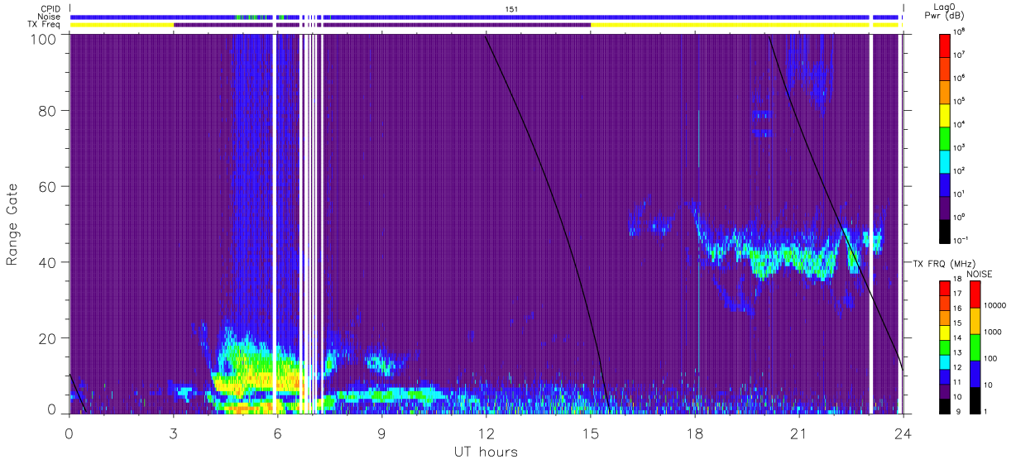
Task: Click the white data gap near hour 23
Action: [x=870, y=223]
